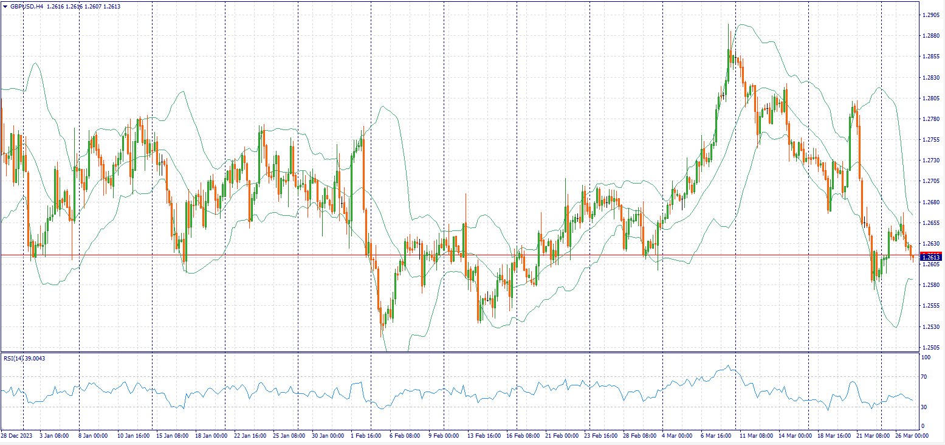Click the RSI scale value 100
Viewport: 945px width, 445px height.
tap(926, 358)
